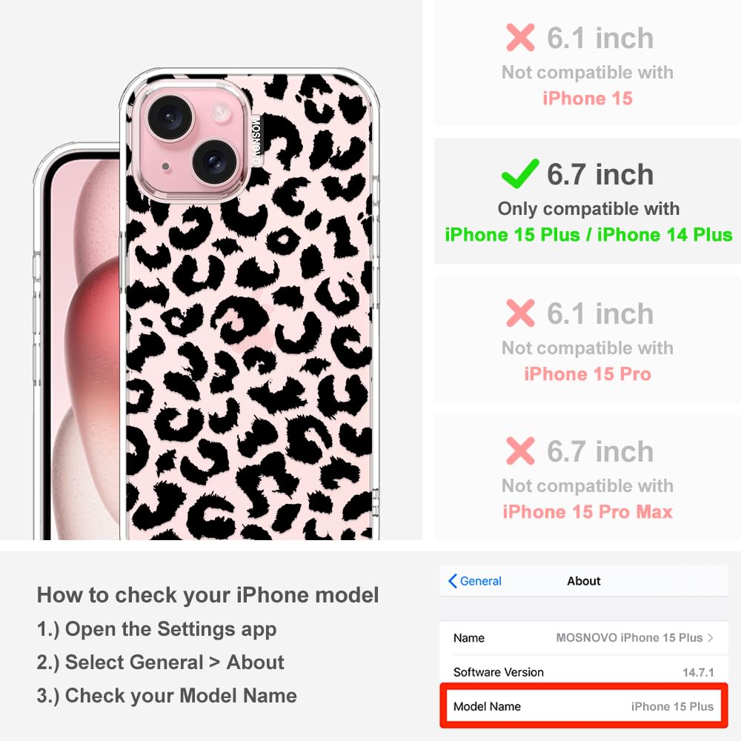This screenshot has height=741, width=741.
Task: Click the green checkmark beside 6.7 inch
Action: (x=520, y=173)
